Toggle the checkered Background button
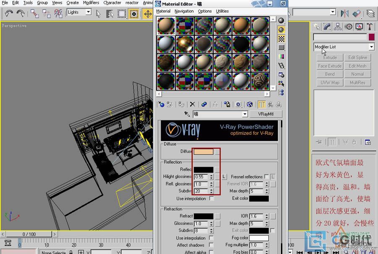This screenshot has height=254, width=378. (x=281, y=39)
